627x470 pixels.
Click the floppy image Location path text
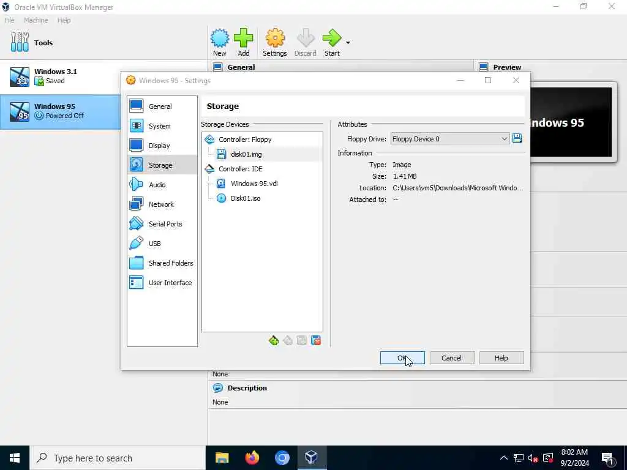pos(457,188)
